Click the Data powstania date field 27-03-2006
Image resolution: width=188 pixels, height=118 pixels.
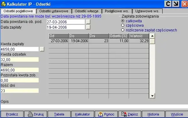(x=66, y=22)
